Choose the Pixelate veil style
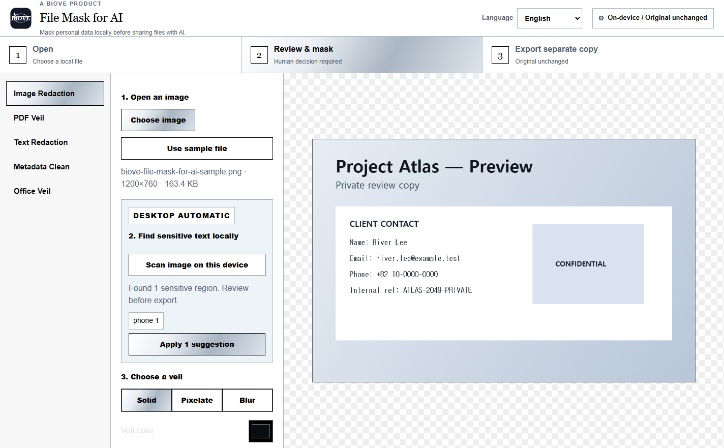The height and width of the screenshot is (448, 724). [x=197, y=400]
